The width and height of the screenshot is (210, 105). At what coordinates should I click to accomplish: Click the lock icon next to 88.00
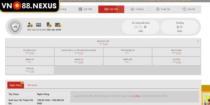pos(145,27)
